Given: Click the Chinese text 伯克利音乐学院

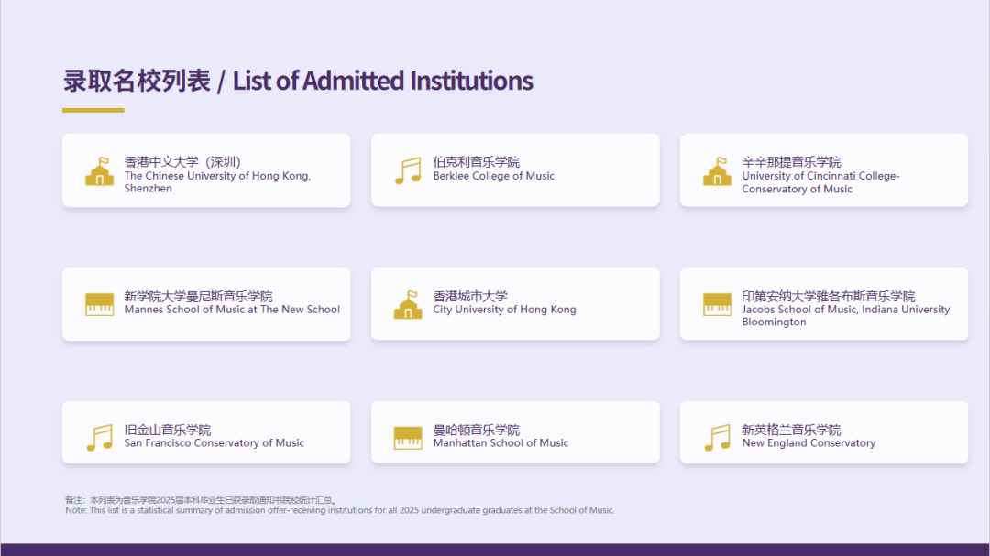Looking at the screenshot, I should pos(477,162).
